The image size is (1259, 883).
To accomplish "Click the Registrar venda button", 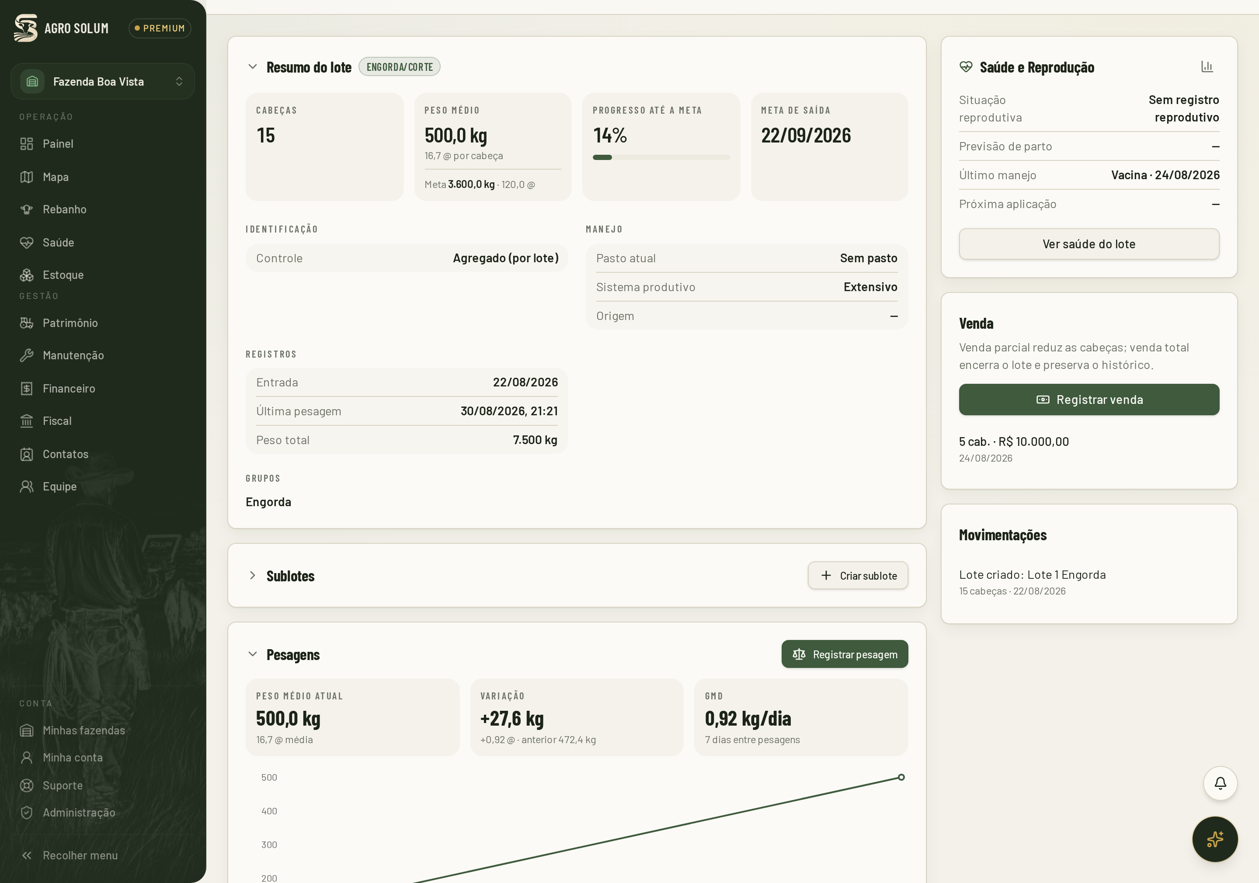I will [x=1089, y=399].
